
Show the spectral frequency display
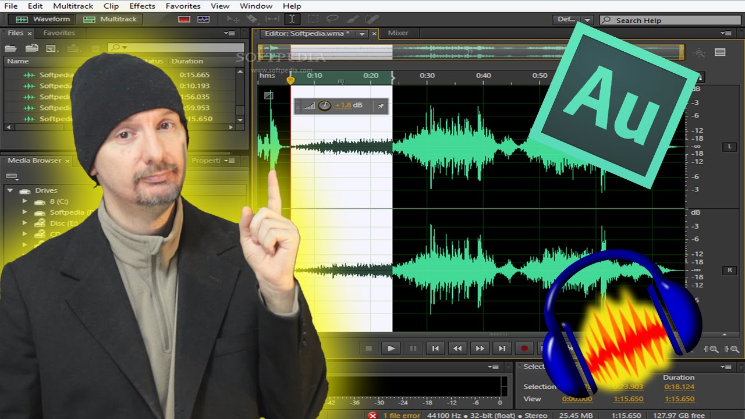[185, 19]
